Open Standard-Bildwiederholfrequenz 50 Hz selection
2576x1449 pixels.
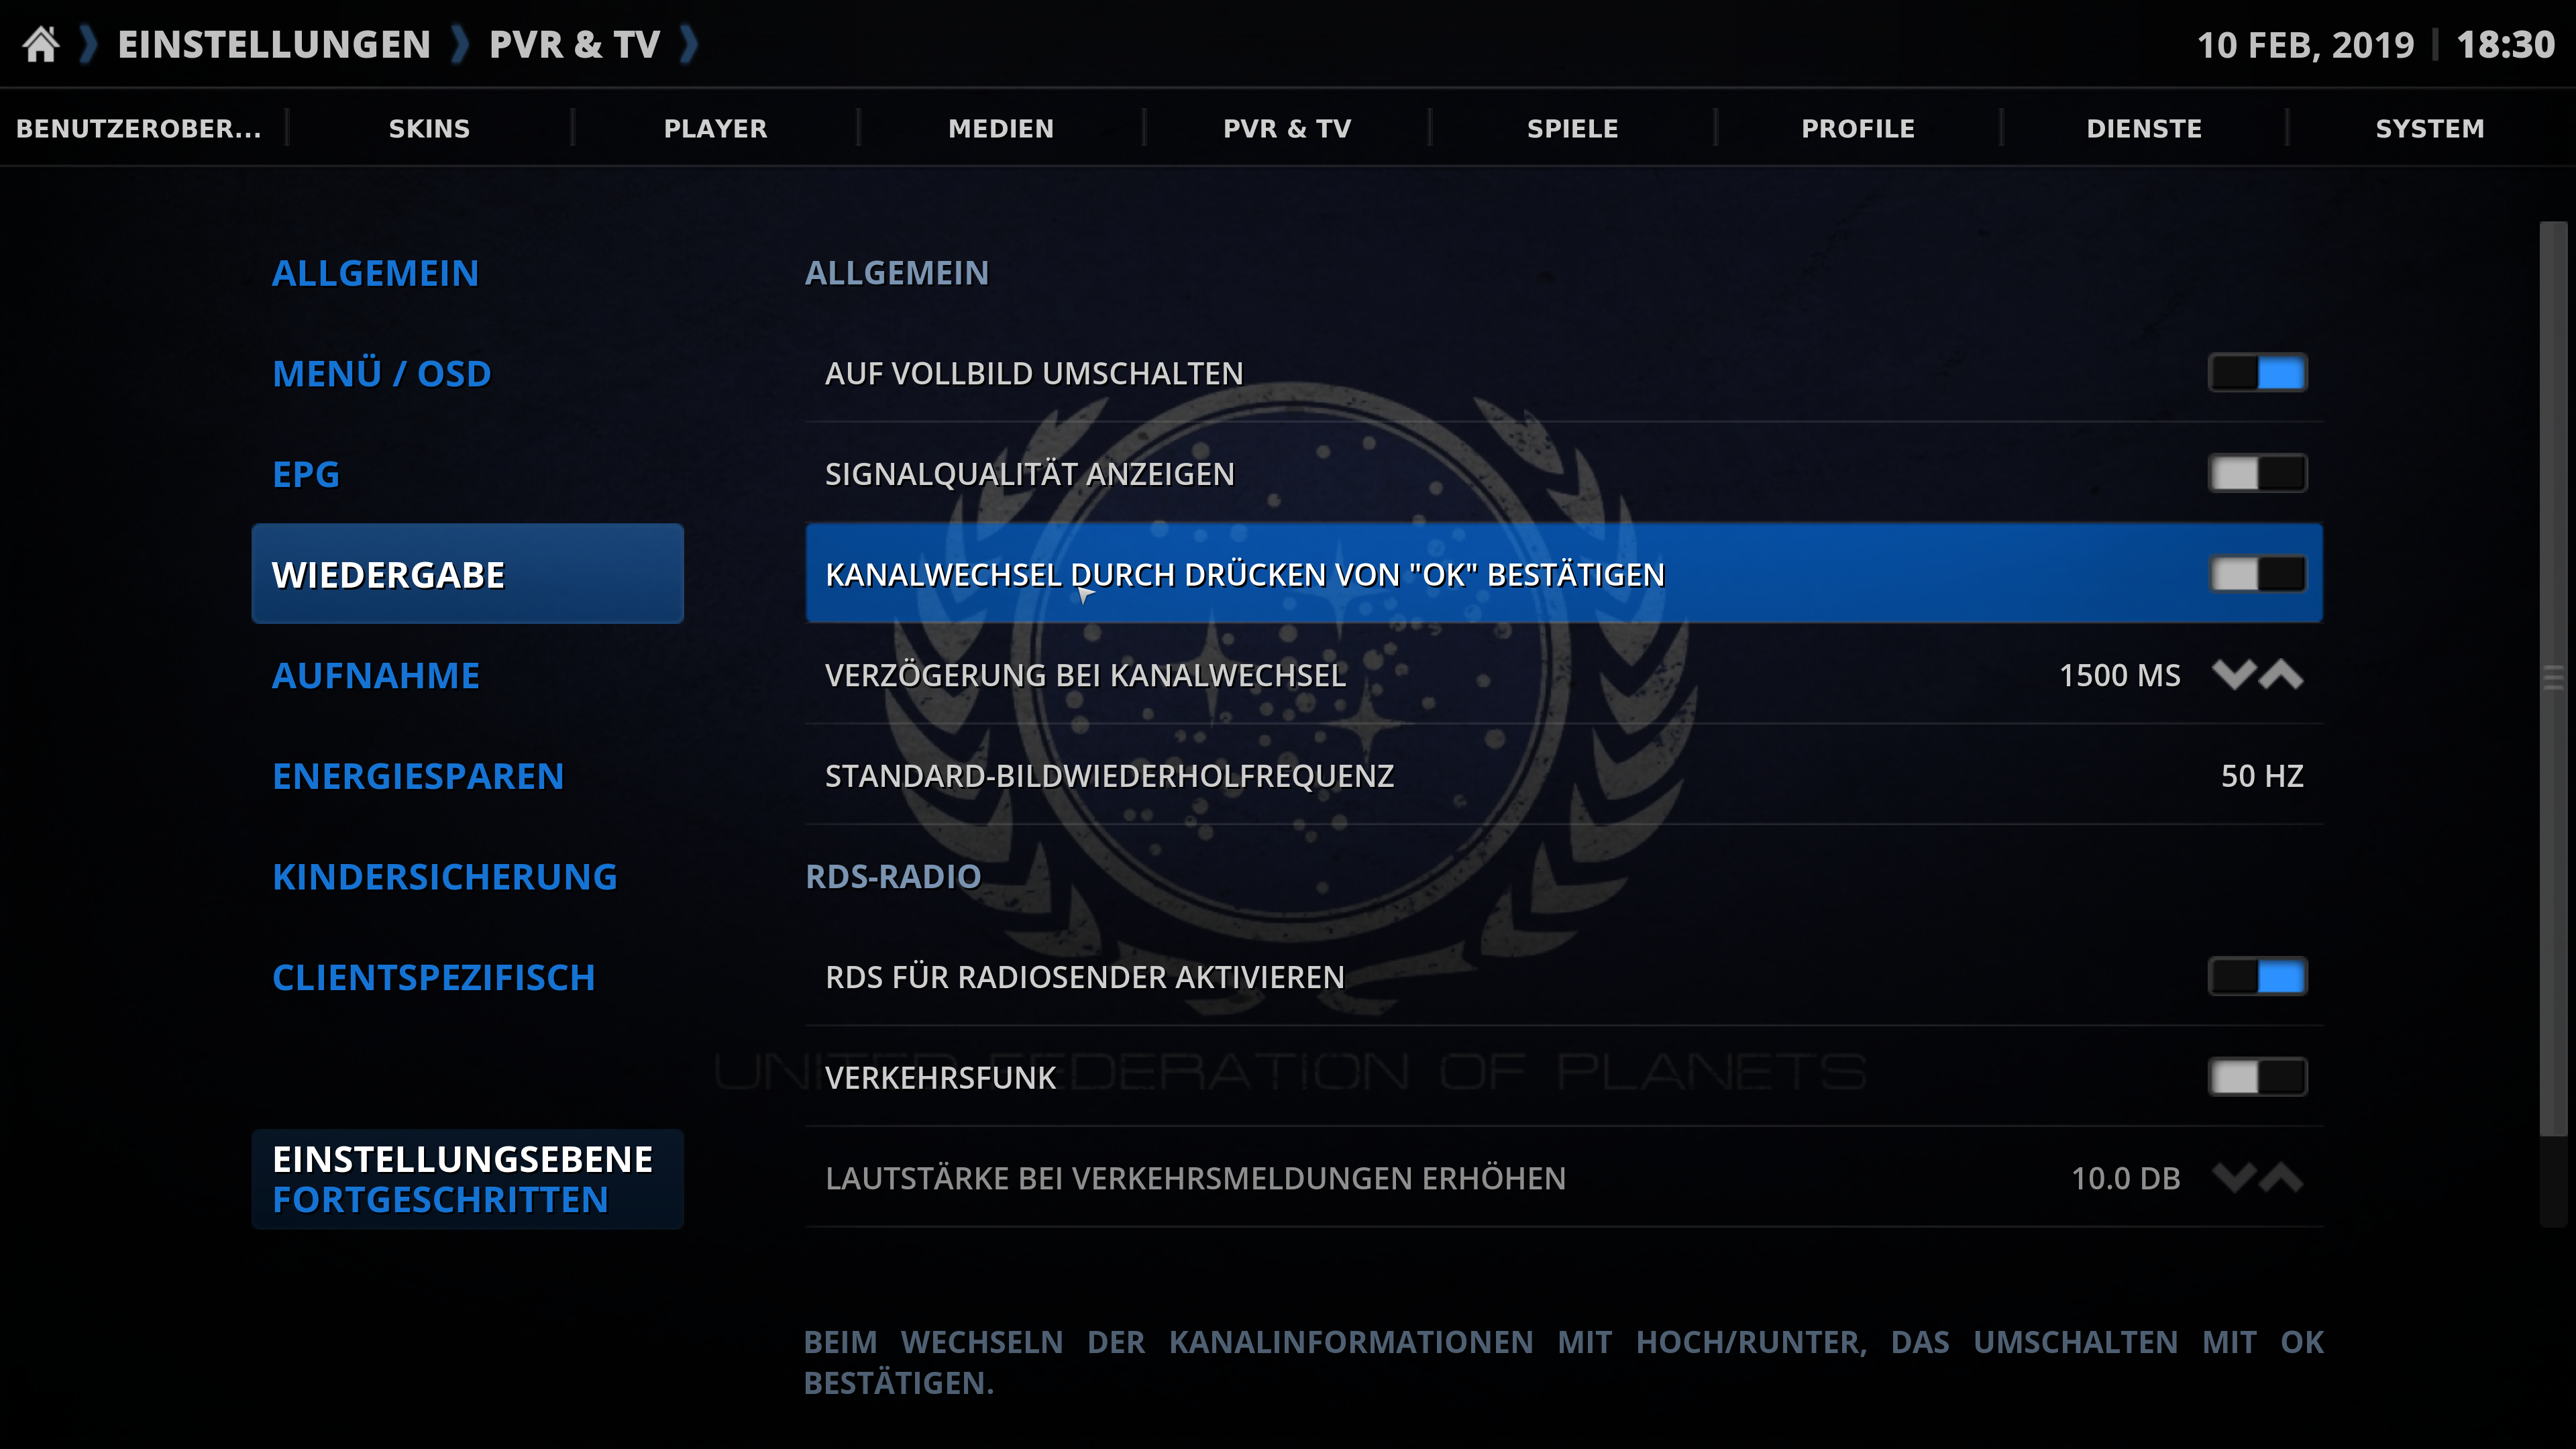(x=1564, y=776)
